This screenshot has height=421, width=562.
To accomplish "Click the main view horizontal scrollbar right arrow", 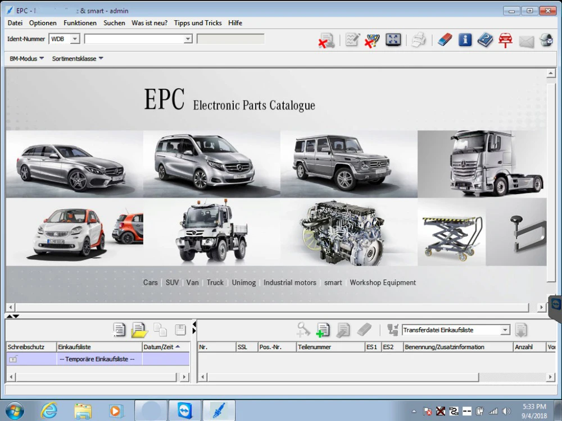I will coord(541,307).
